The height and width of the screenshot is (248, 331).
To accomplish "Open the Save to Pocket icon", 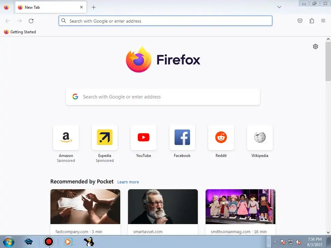I will 300,21.
